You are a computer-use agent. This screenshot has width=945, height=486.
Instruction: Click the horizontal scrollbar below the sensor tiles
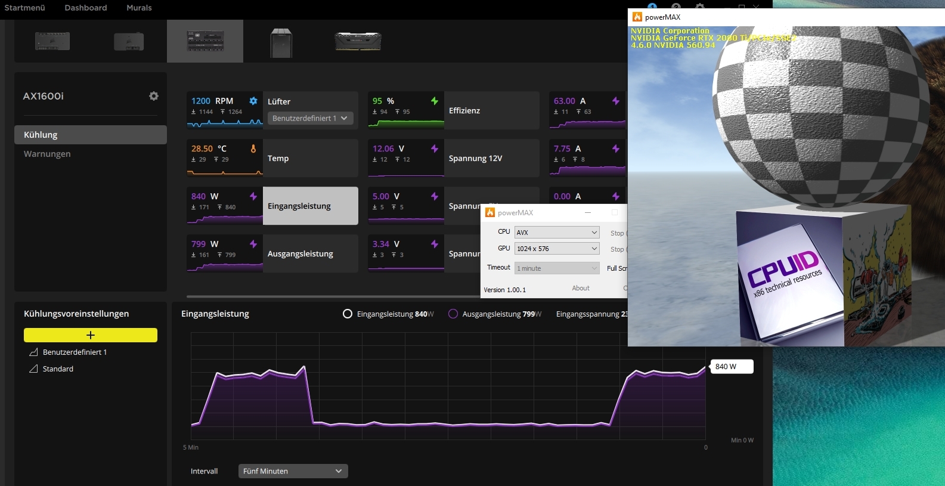coord(334,296)
